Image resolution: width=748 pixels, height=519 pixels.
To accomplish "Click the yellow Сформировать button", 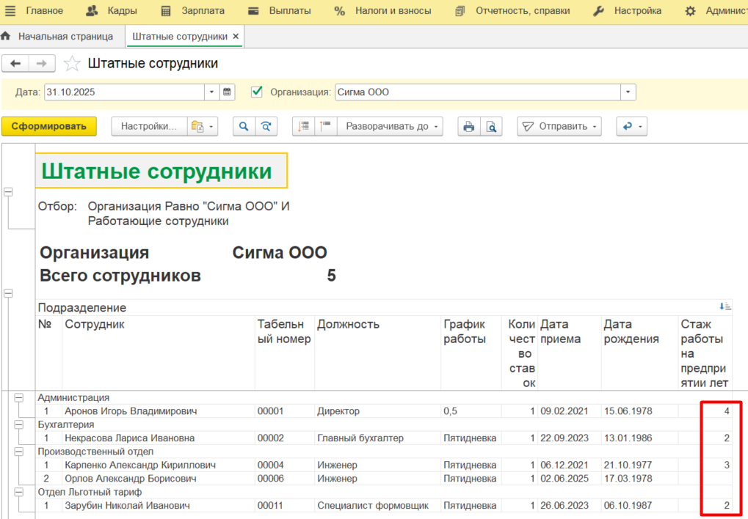I will [49, 127].
